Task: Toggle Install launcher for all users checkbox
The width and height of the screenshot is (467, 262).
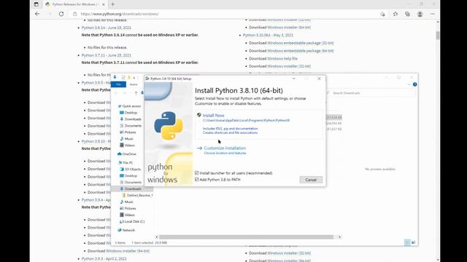Action: [x=196, y=173]
